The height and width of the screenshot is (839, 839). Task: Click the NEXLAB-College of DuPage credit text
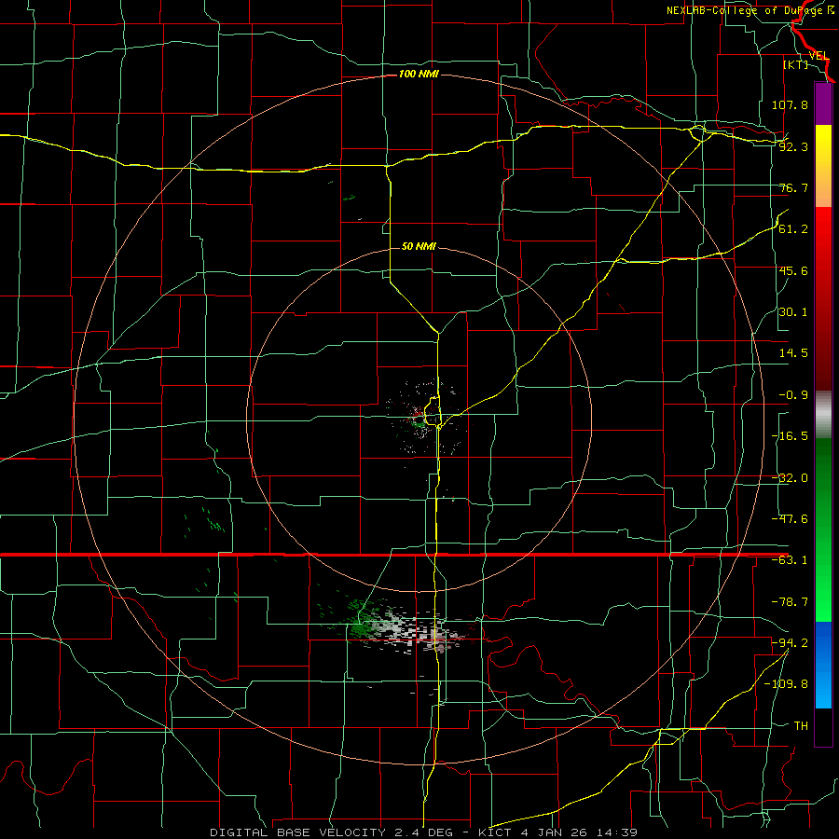tap(750, 10)
